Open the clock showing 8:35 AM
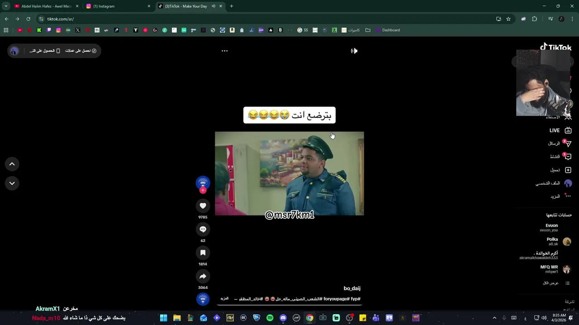 pyautogui.click(x=559, y=318)
